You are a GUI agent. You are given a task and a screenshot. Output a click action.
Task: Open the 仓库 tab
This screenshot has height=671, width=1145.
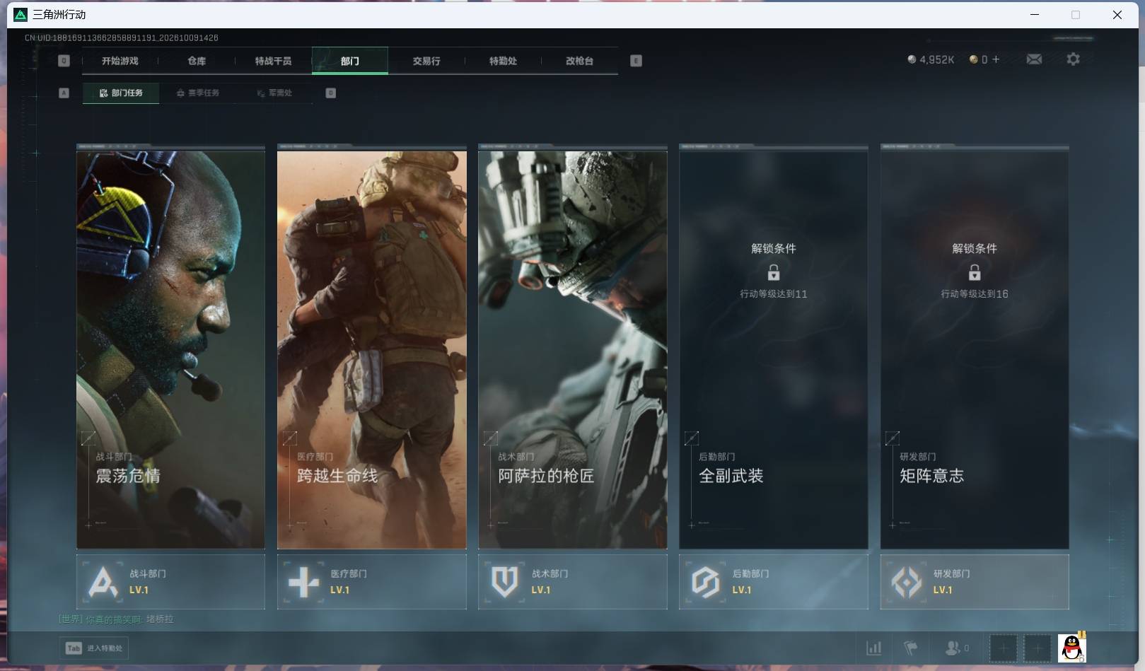click(x=197, y=61)
